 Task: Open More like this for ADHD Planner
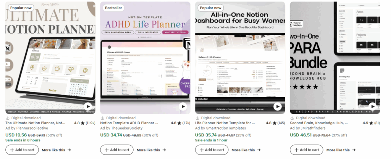(x=151, y=150)
